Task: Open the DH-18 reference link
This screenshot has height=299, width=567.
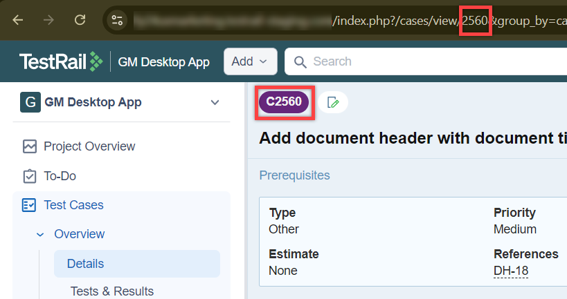Action: tap(510, 271)
